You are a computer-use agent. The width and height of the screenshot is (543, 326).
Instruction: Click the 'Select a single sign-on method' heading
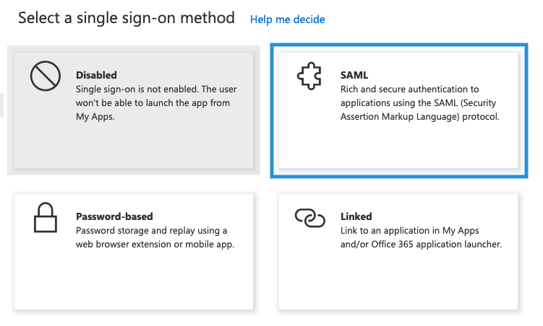click(127, 18)
